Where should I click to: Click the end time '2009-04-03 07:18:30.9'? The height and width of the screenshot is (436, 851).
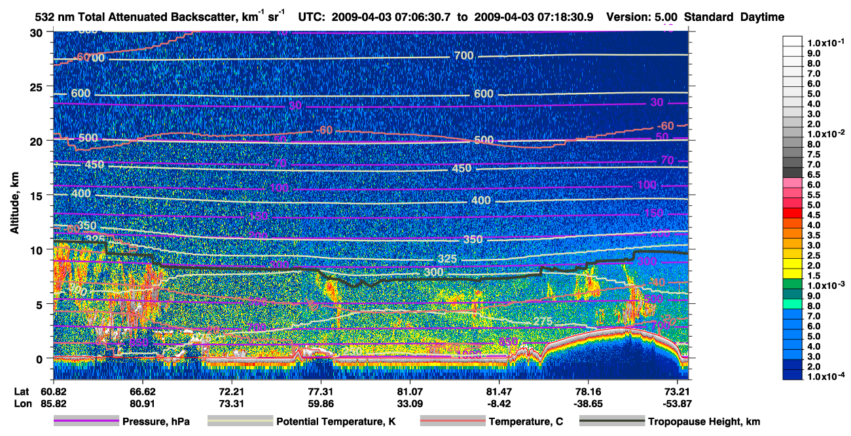532,18
